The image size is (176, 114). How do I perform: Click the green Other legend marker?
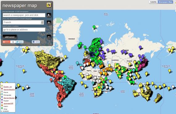coord(2,108)
